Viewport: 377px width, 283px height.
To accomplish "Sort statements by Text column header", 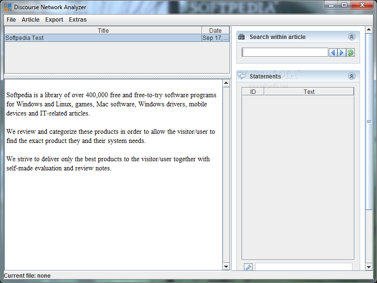I will [x=309, y=92].
